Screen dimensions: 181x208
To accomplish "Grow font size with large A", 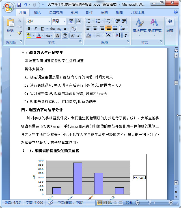I will pyautogui.click(x=73, y=36).
